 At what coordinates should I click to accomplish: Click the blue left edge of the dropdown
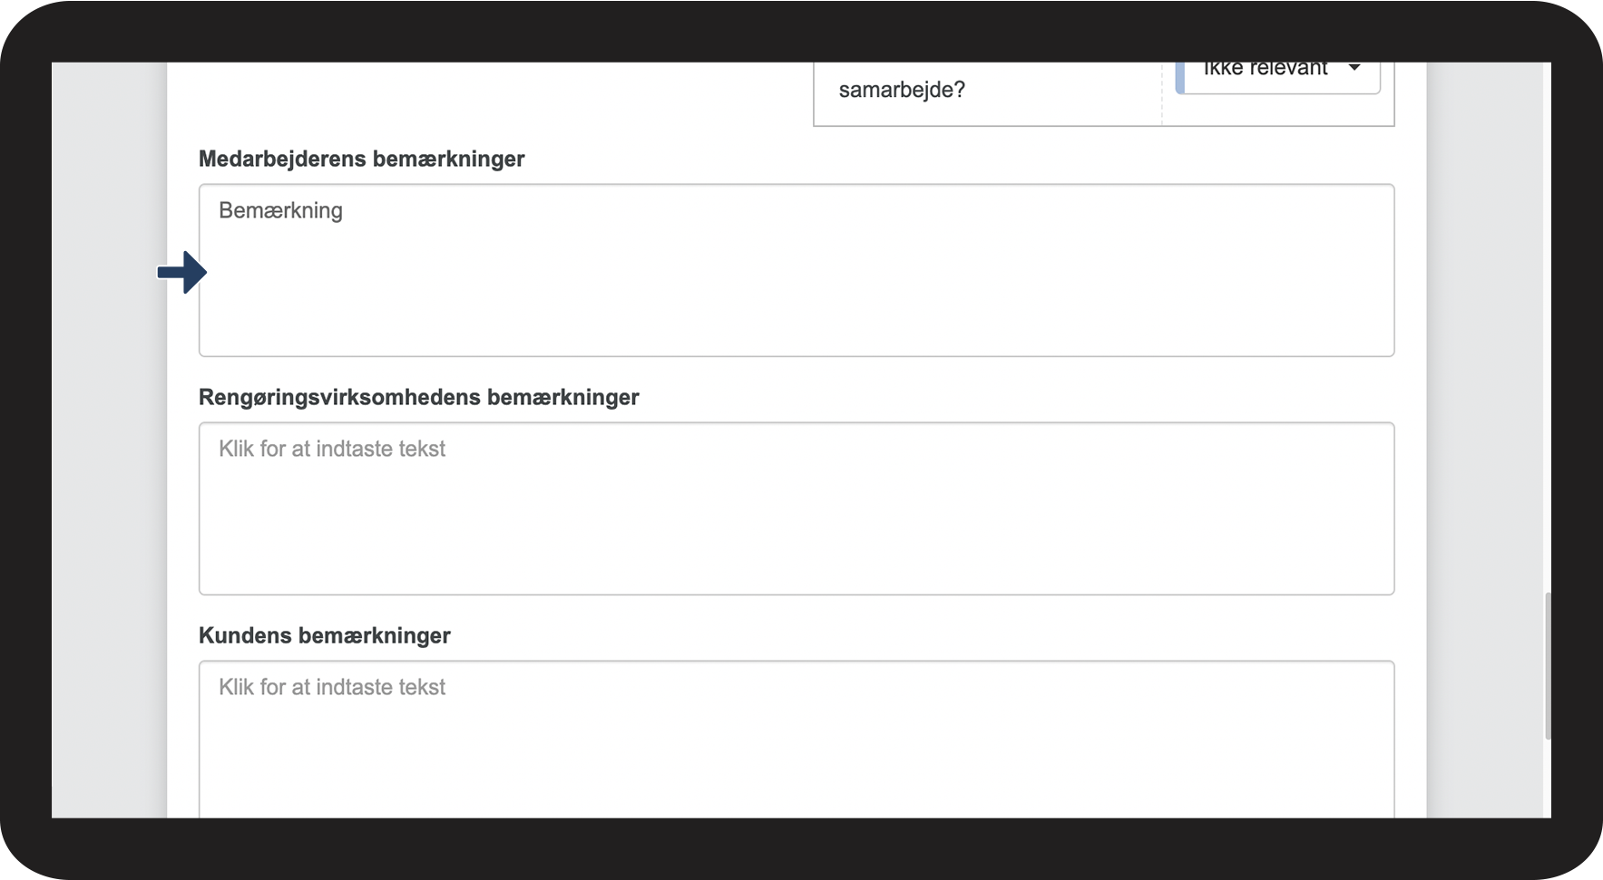pyautogui.click(x=1179, y=74)
